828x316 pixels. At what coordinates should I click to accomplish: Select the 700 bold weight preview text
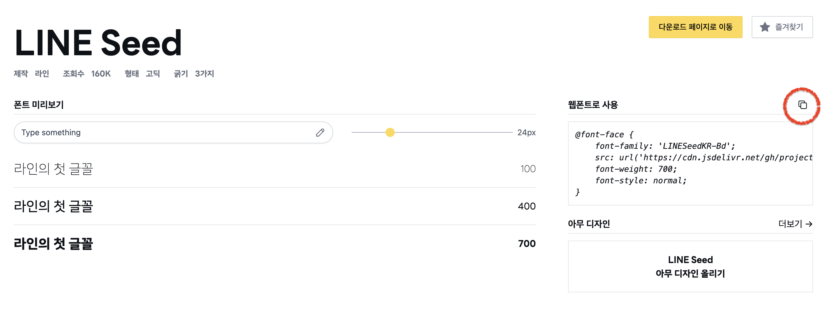(x=53, y=244)
